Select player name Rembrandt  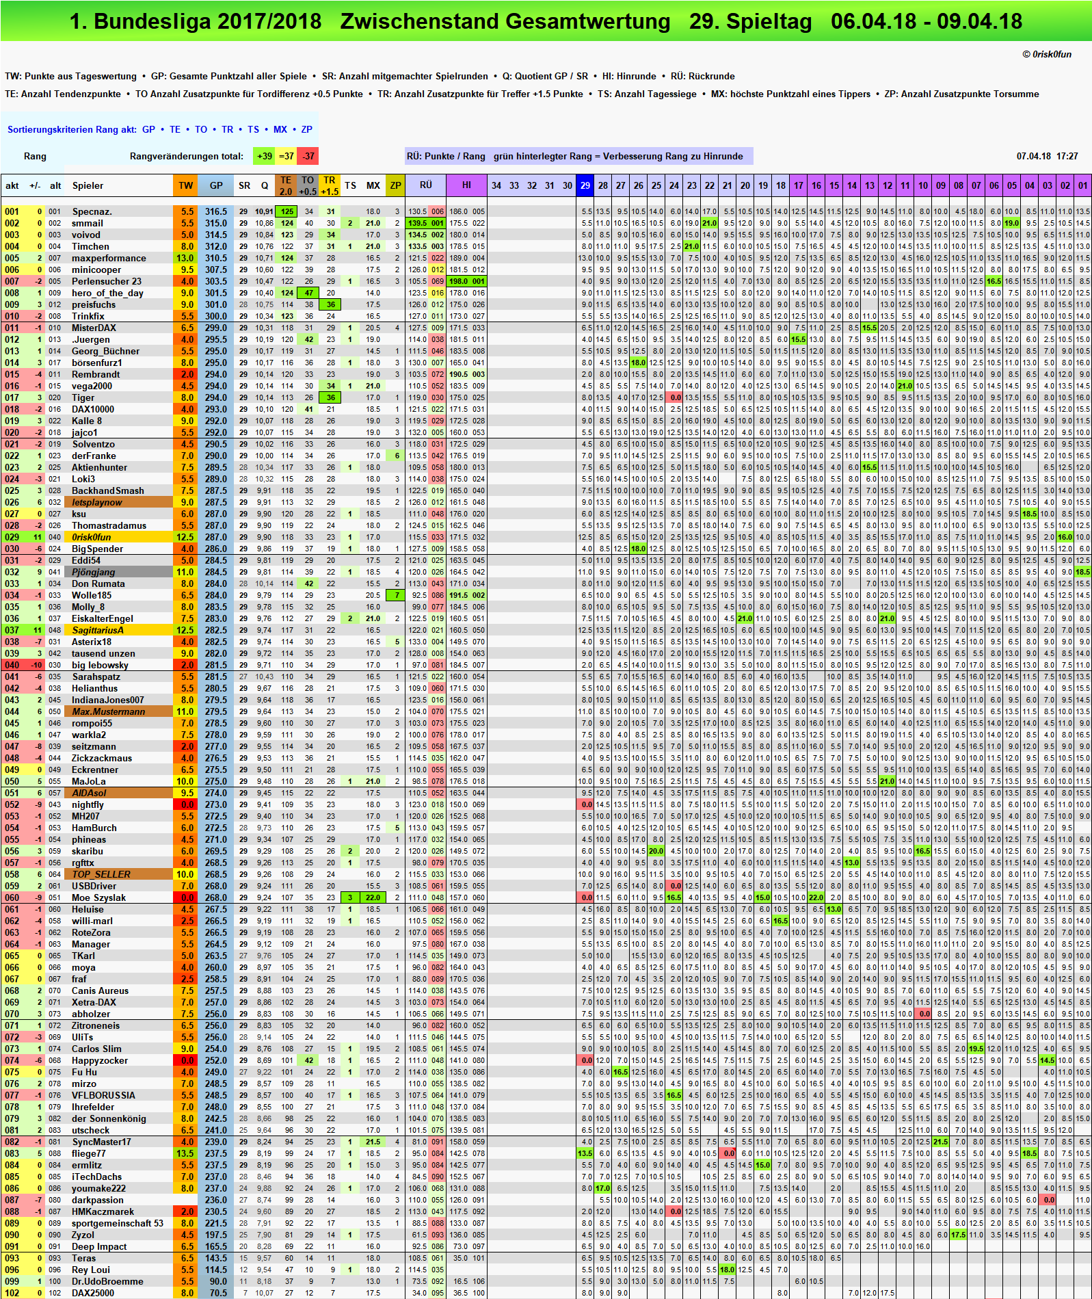click(x=96, y=374)
